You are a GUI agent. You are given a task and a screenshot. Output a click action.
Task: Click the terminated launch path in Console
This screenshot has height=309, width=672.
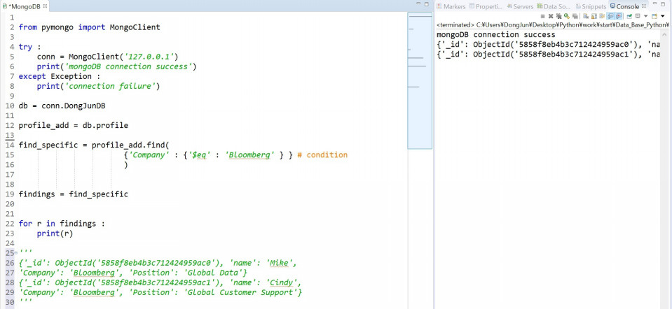point(552,24)
